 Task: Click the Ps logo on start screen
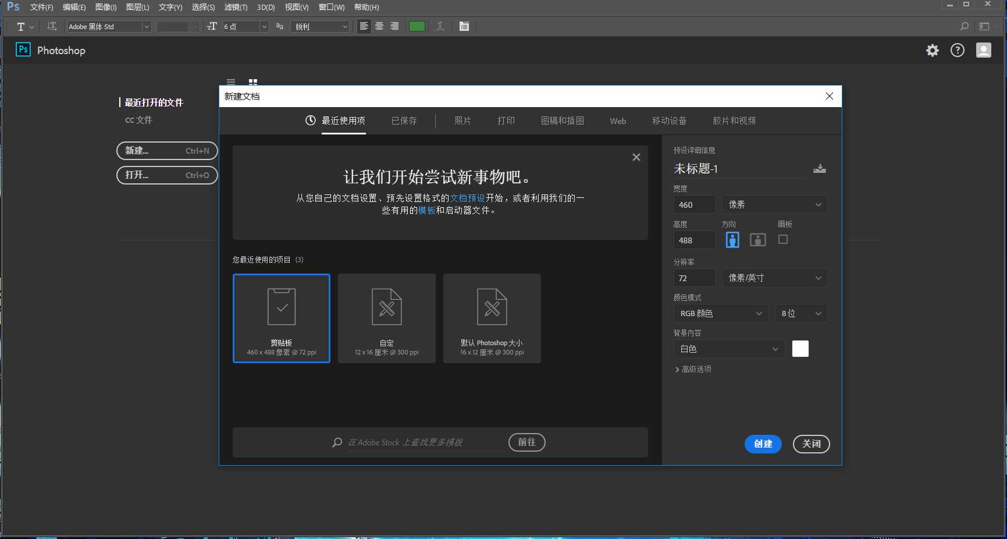23,50
